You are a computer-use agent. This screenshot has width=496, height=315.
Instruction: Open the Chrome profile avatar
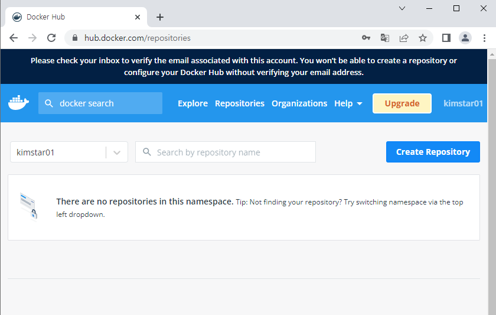[465, 38]
